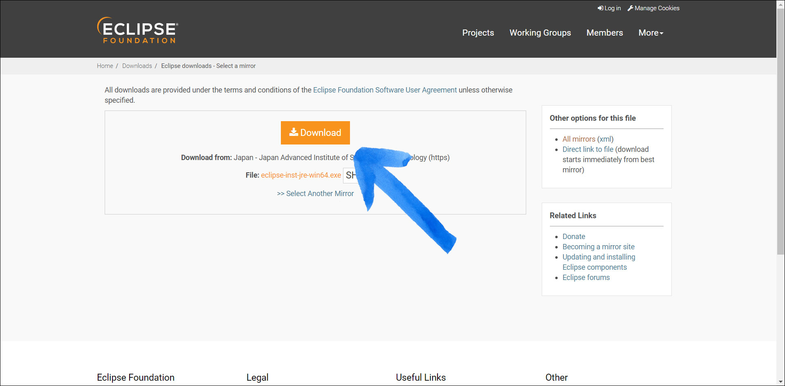Open Eclipse forums link

pos(586,278)
